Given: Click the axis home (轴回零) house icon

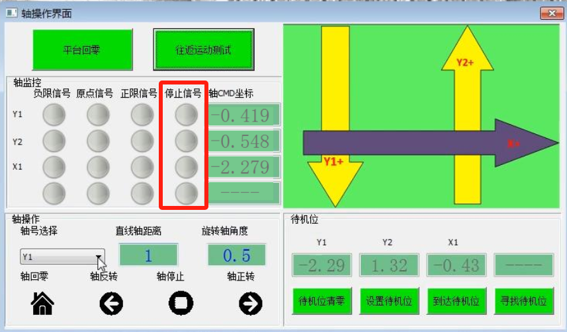Looking at the screenshot, I should (x=43, y=302).
